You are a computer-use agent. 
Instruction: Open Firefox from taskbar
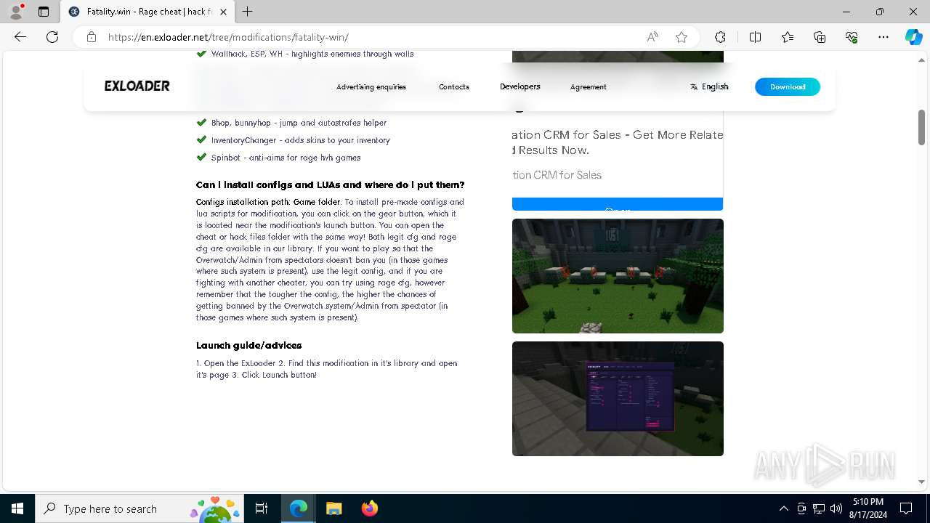369,508
